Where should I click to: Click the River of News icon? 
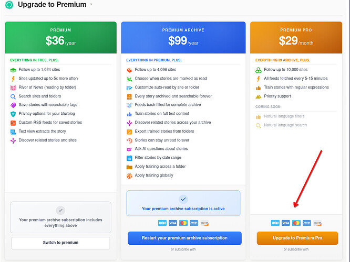(x=13, y=88)
